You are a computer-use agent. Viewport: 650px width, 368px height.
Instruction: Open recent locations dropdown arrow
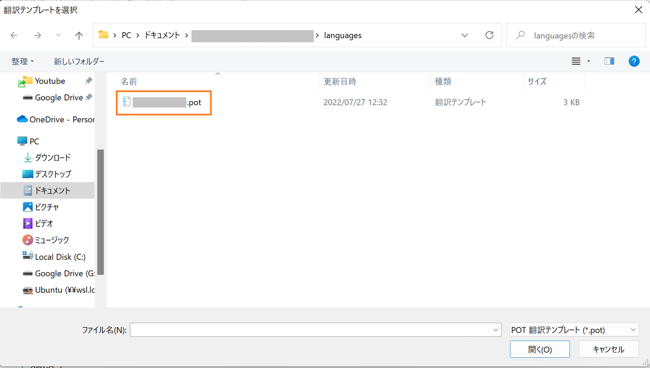tap(58, 36)
